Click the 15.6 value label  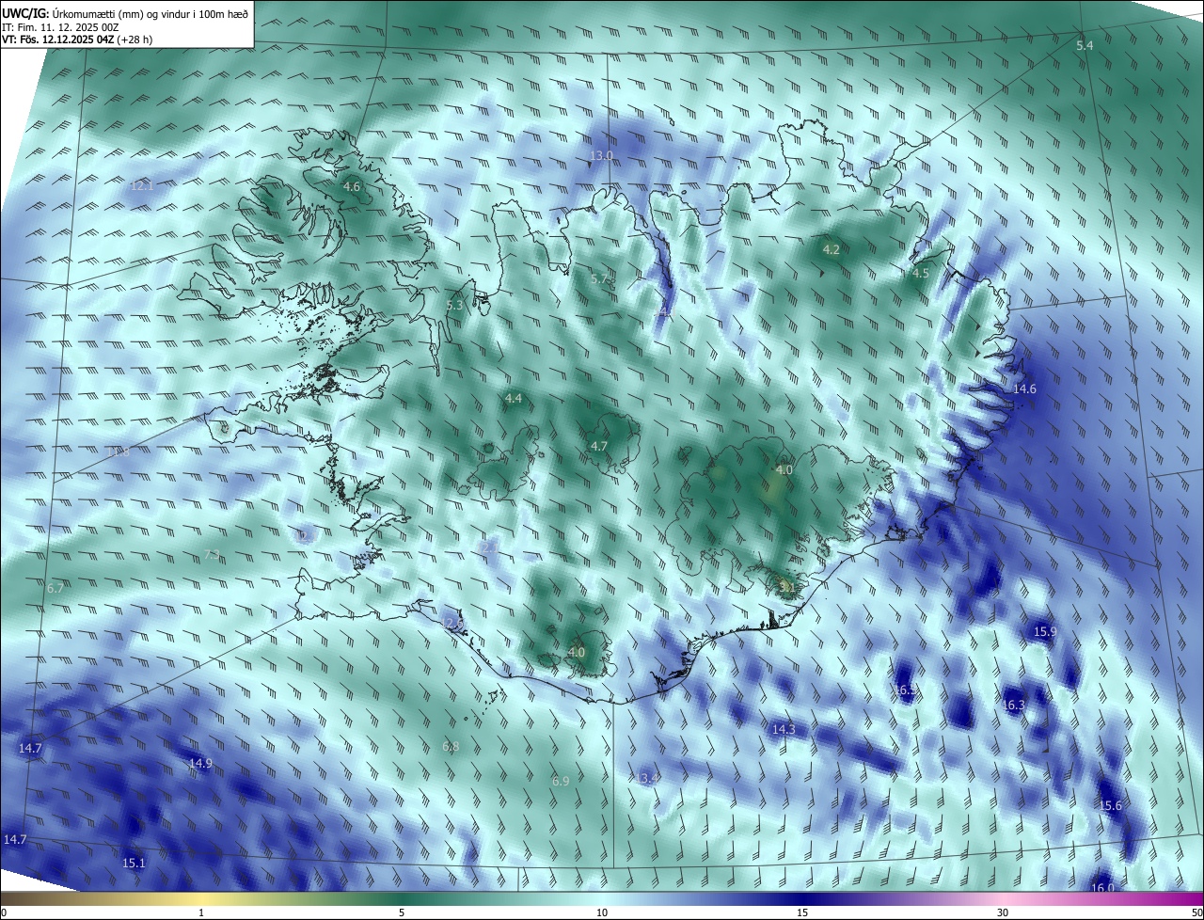[x=1111, y=806]
